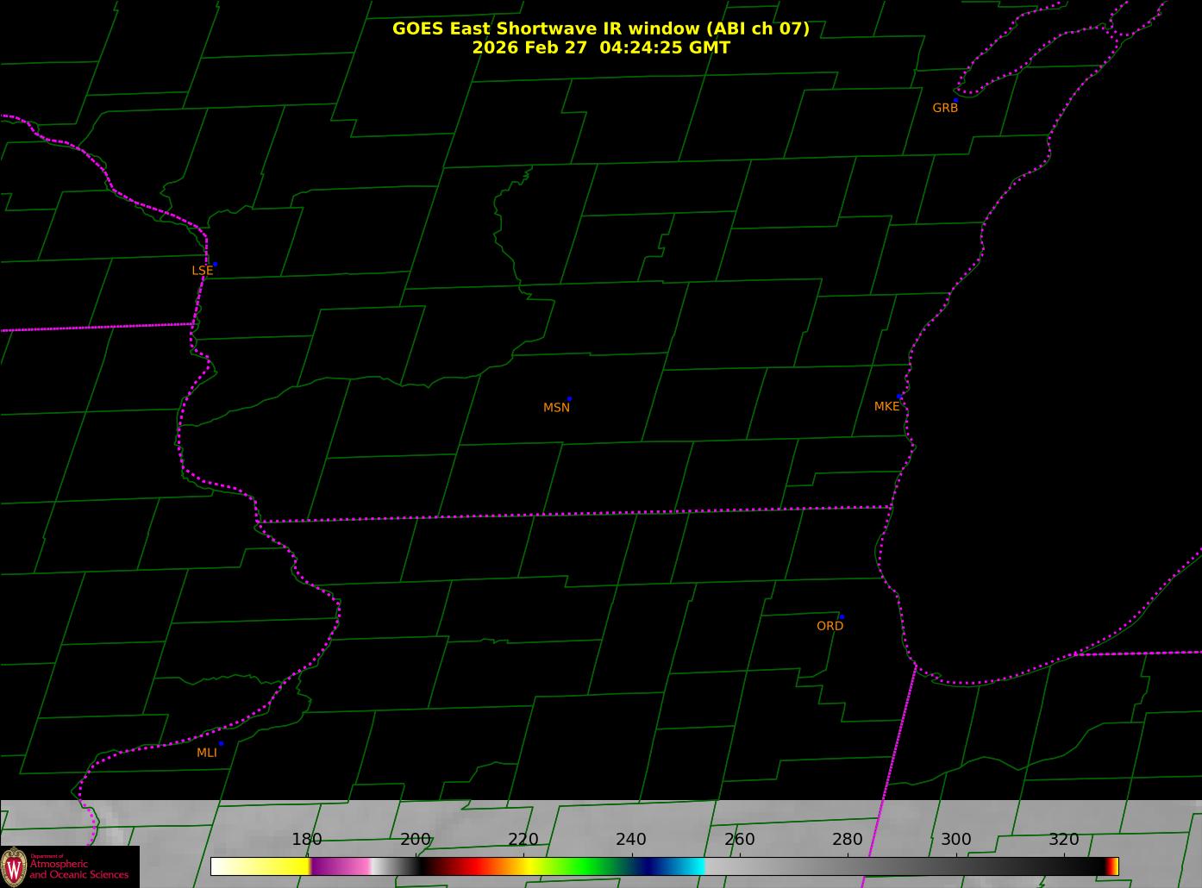1202x888 pixels.
Task: Click the Atmospheric and Oceanic Sciences text
Action: [x=79, y=869]
